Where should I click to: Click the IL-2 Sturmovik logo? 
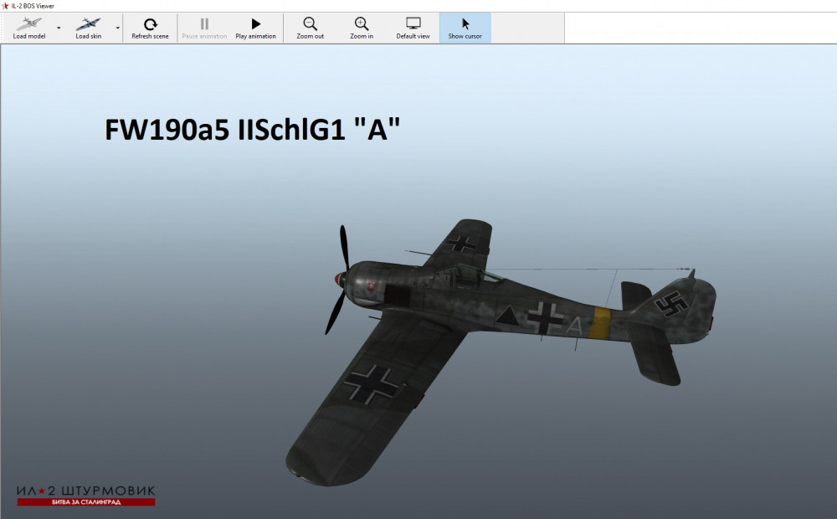click(85, 495)
